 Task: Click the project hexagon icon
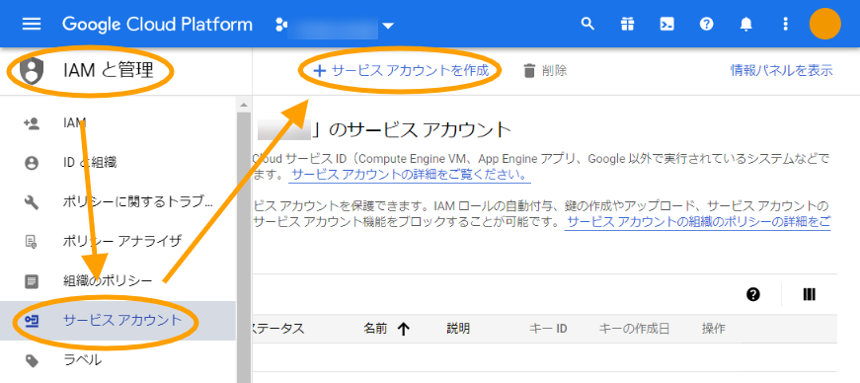tap(280, 25)
